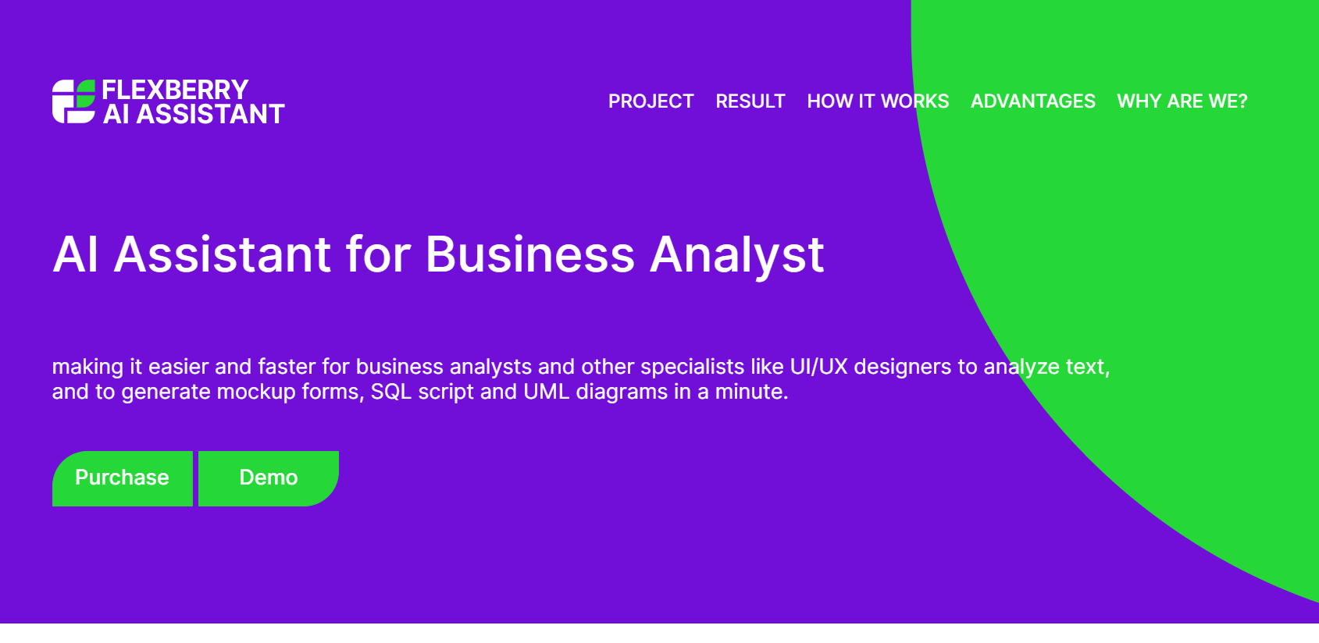Click the Purchase button
The height and width of the screenshot is (643, 1319).
point(122,478)
